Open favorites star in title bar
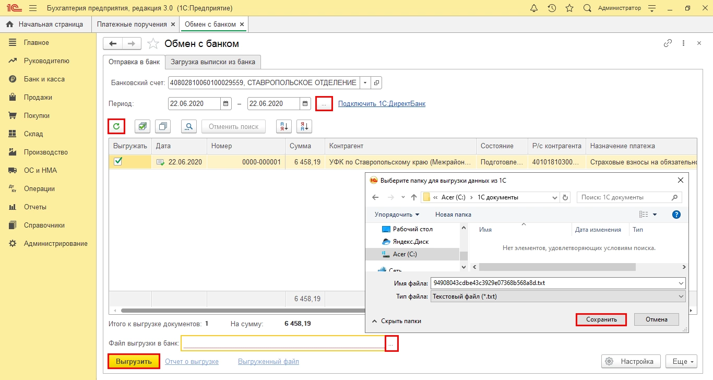Screen dimensions: 713x380 click(x=569, y=8)
